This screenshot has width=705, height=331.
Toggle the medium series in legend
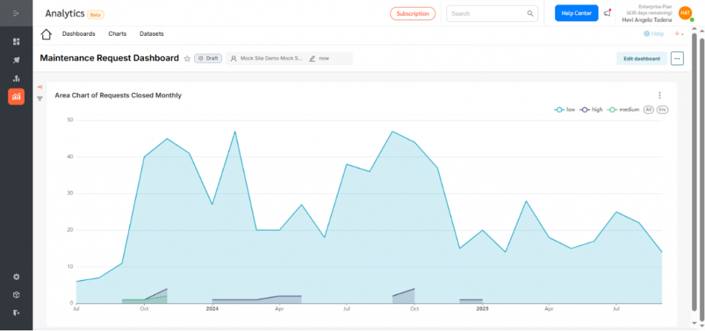coord(624,109)
